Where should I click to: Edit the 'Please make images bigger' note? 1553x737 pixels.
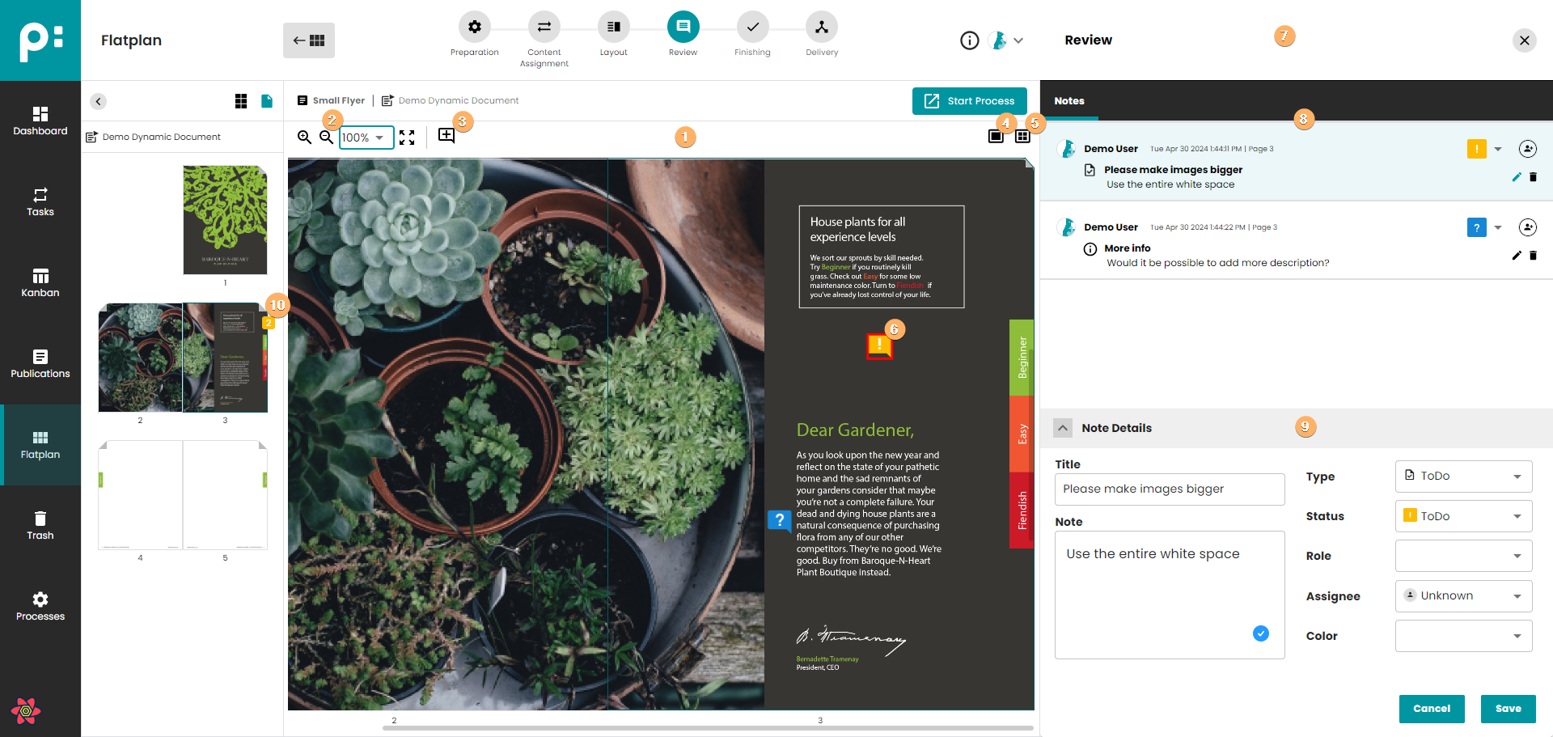pyautogui.click(x=1517, y=177)
